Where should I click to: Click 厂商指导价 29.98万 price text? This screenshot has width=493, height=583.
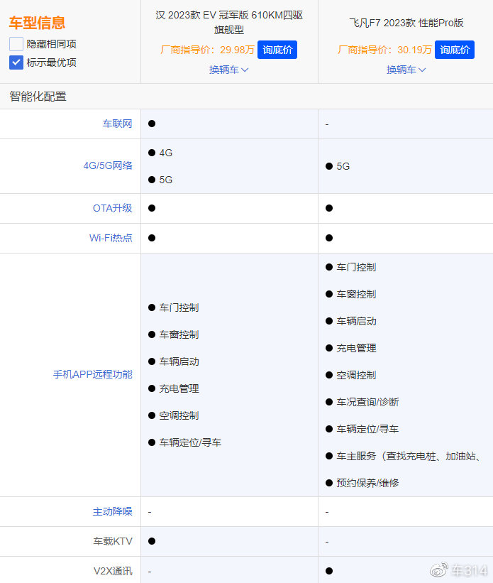tap(207, 50)
